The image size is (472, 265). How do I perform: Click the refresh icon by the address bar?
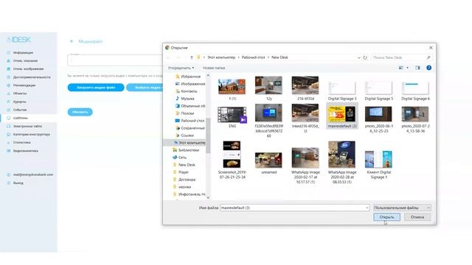click(x=365, y=57)
